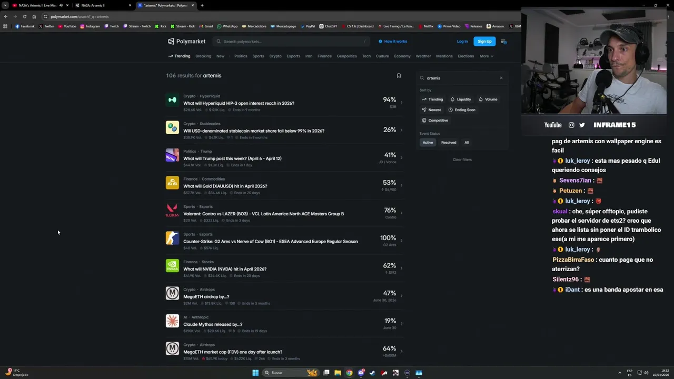
Task: Open File Explorer in the taskbar
Action: (x=338, y=373)
